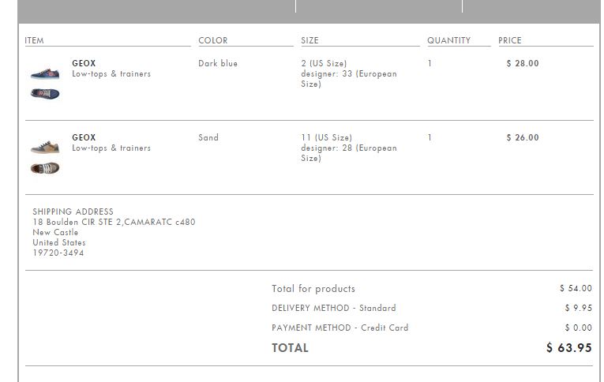Screen dimensions: 604x382
Task: Open the GEOX link for the dark blue shoe
Action: click(x=84, y=63)
